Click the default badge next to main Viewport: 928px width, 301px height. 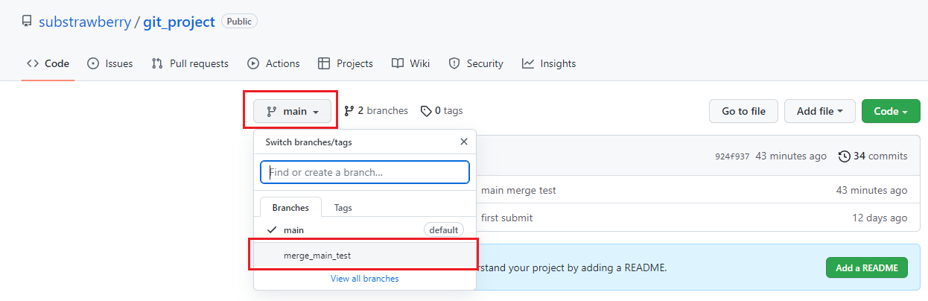pyautogui.click(x=444, y=230)
